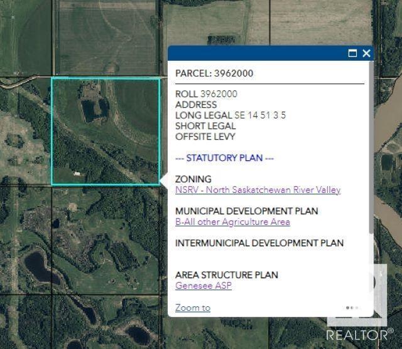The image size is (402, 349).
Task: Click the LONG LEGAL SE 14 51 3 5 text
Action: coord(231,115)
